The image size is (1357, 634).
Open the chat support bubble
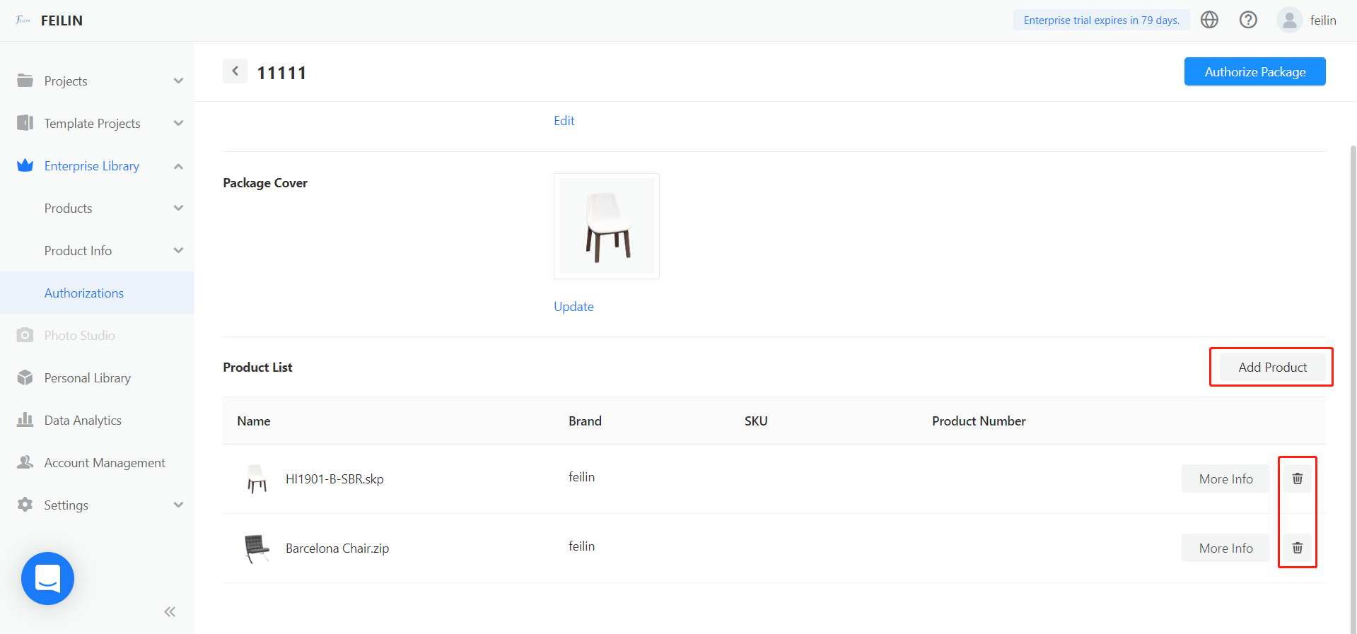(x=47, y=578)
